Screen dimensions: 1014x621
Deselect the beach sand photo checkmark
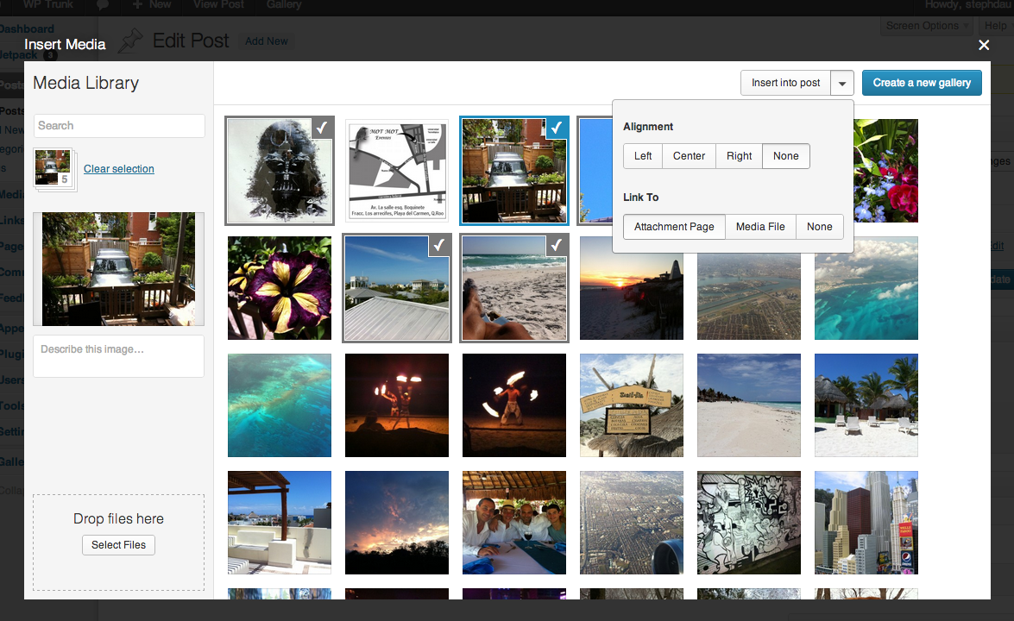(x=557, y=246)
